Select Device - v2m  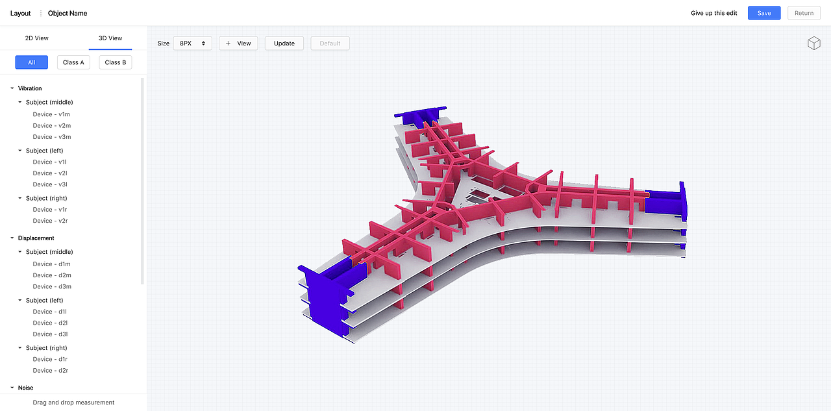[x=52, y=125]
